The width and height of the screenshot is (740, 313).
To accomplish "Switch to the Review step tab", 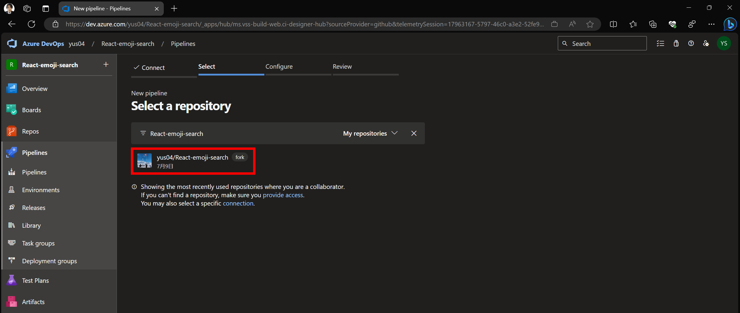I will [x=366, y=67].
